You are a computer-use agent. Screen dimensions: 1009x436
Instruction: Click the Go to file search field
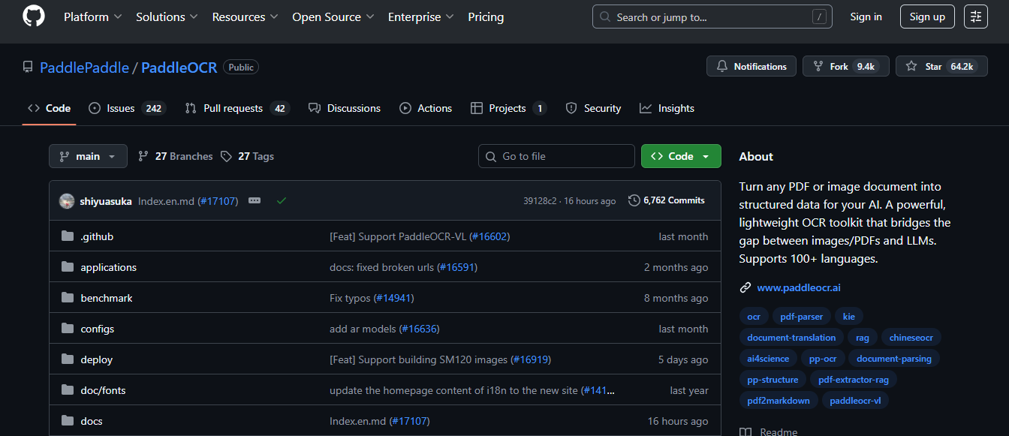(x=556, y=156)
